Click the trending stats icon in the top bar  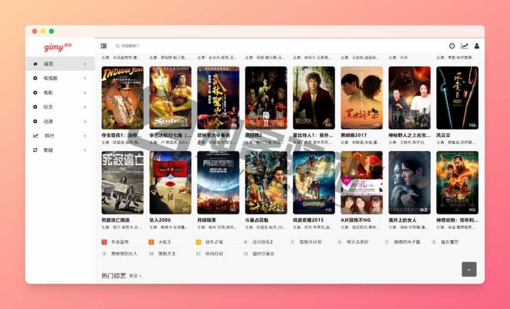[463, 46]
